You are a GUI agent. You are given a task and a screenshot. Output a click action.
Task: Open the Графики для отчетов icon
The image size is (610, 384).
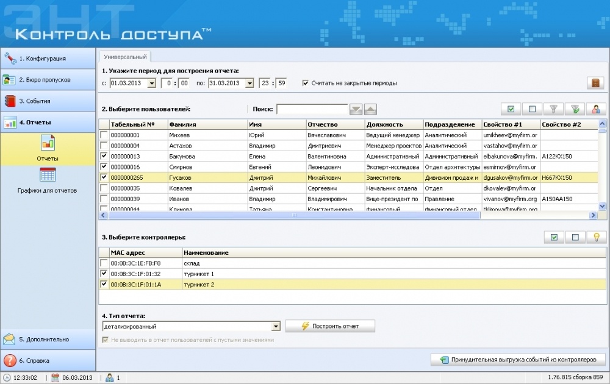[48, 176]
